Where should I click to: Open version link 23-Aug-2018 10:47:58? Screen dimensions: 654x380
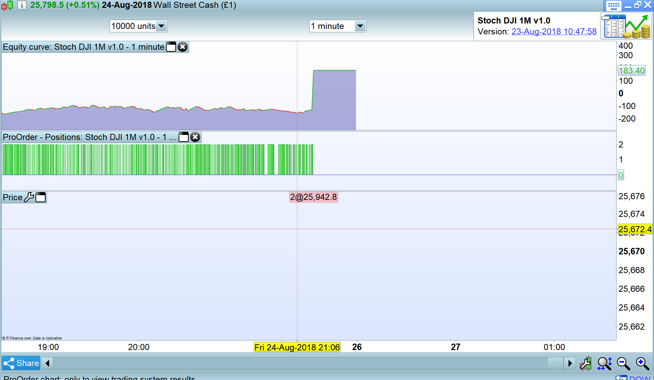pyautogui.click(x=554, y=32)
